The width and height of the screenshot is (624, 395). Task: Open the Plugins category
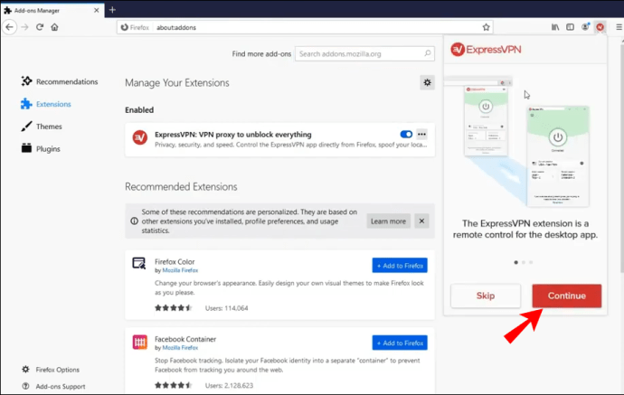49,148
